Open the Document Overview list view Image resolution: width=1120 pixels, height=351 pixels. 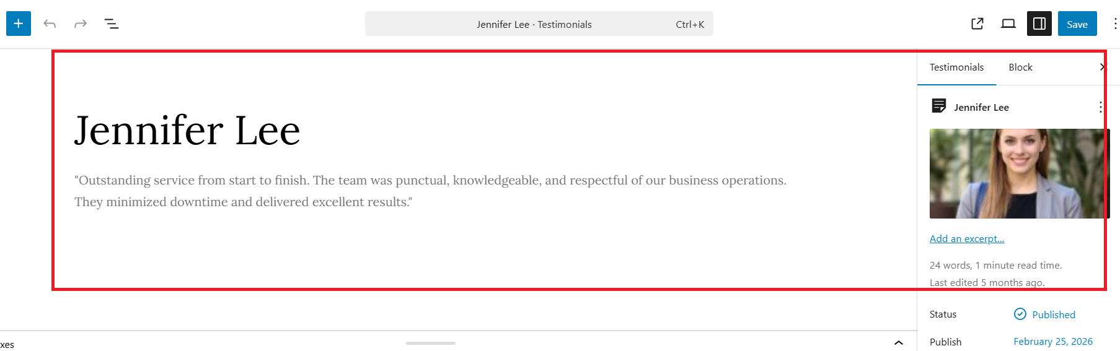point(112,24)
